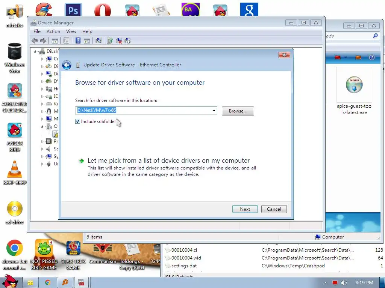Click the Disable device toolbar icon with down arrow

(127, 40)
